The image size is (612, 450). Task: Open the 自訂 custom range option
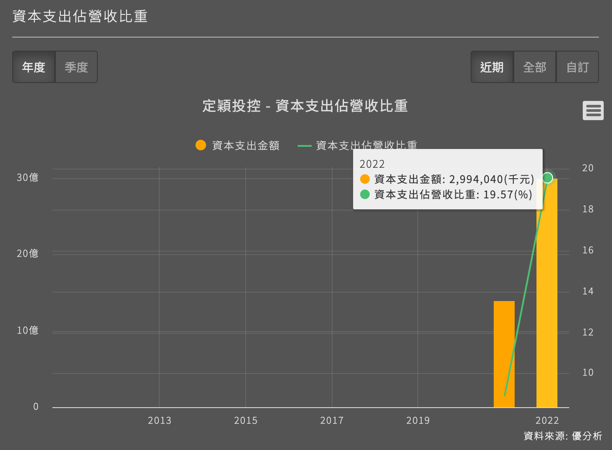pos(577,67)
